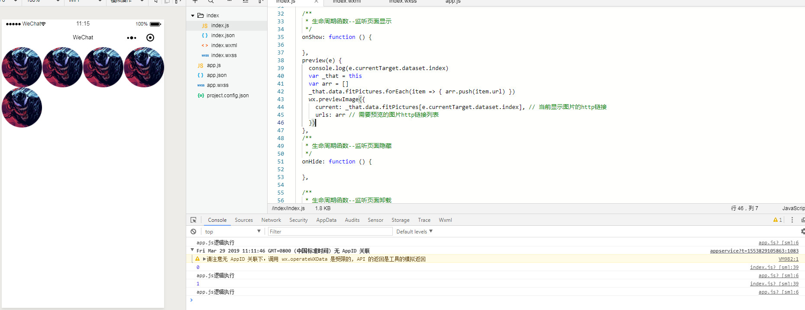Screen dimensions: 805x310
Task: Click the /index/index.js path in status bar
Action: (288, 208)
